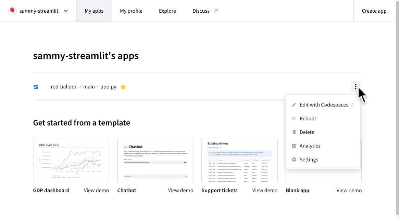Switch to the My profile tab
This screenshot has width=400, height=219.
pos(131,11)
